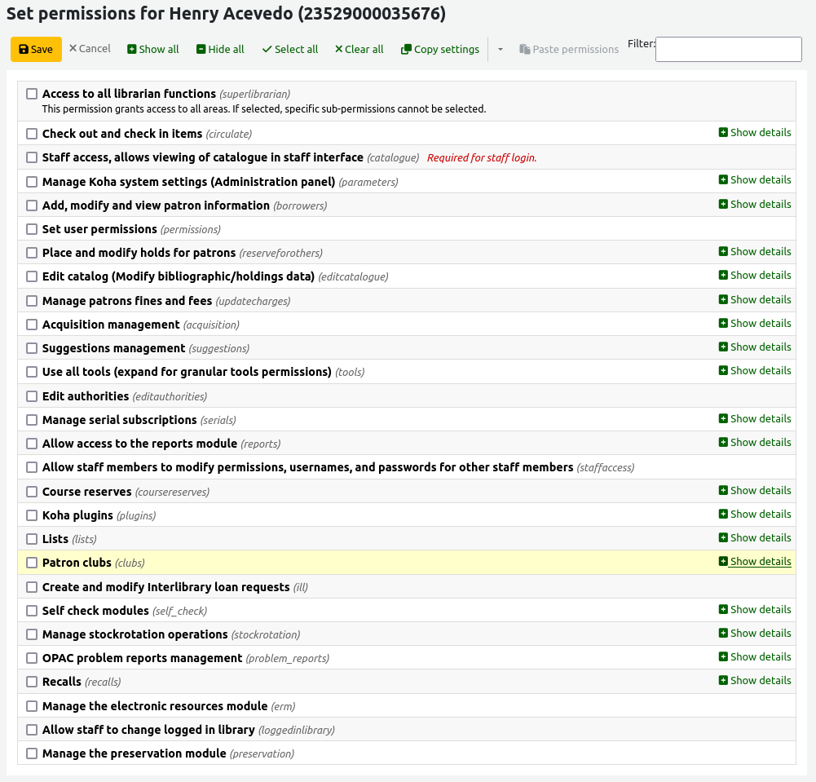Viewport: 816px width, 782px height.
Task: Click the green plus icon beside circulate's Show details
Action: pos(723,132)
